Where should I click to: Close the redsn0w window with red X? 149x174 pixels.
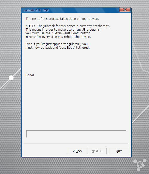(125, 10)
